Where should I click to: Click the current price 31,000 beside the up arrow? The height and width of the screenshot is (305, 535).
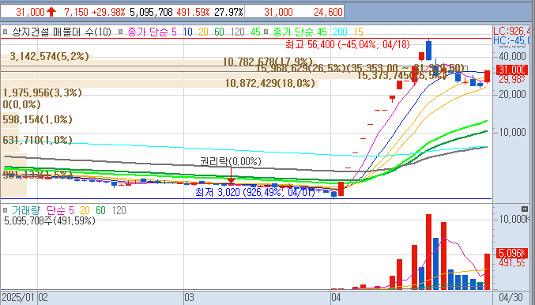(x=30, y=13)
